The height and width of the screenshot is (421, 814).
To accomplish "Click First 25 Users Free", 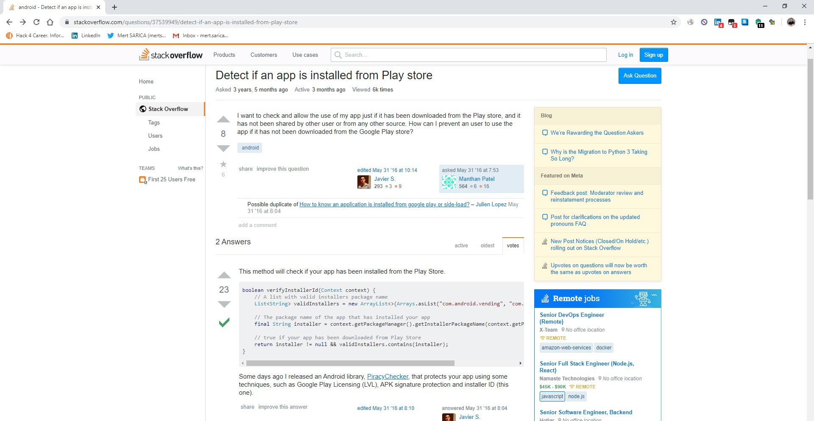I will click(172, 180).
